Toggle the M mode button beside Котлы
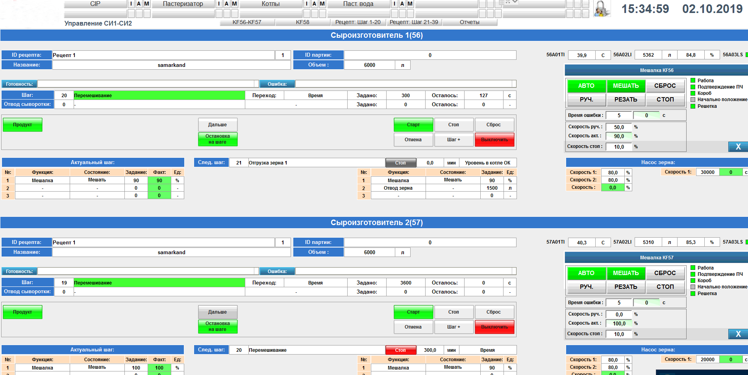Image resolution: width=748 pixels, height=375 pixels. [x=322, y=4]
